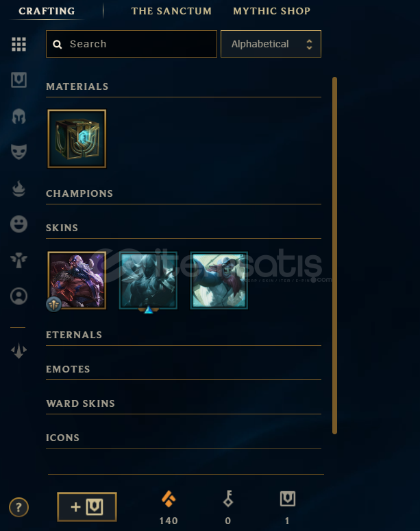Screen dimensions: 420x531
Task: Select the first skin shard thumbnail
Action: [77, 281]
